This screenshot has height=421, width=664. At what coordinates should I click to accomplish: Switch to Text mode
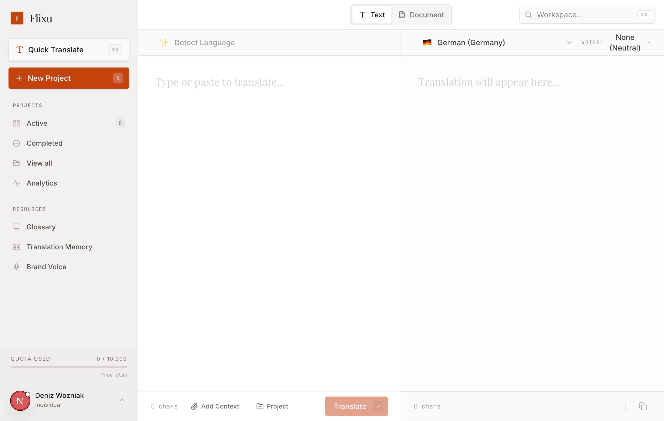(x=372, y=15)
